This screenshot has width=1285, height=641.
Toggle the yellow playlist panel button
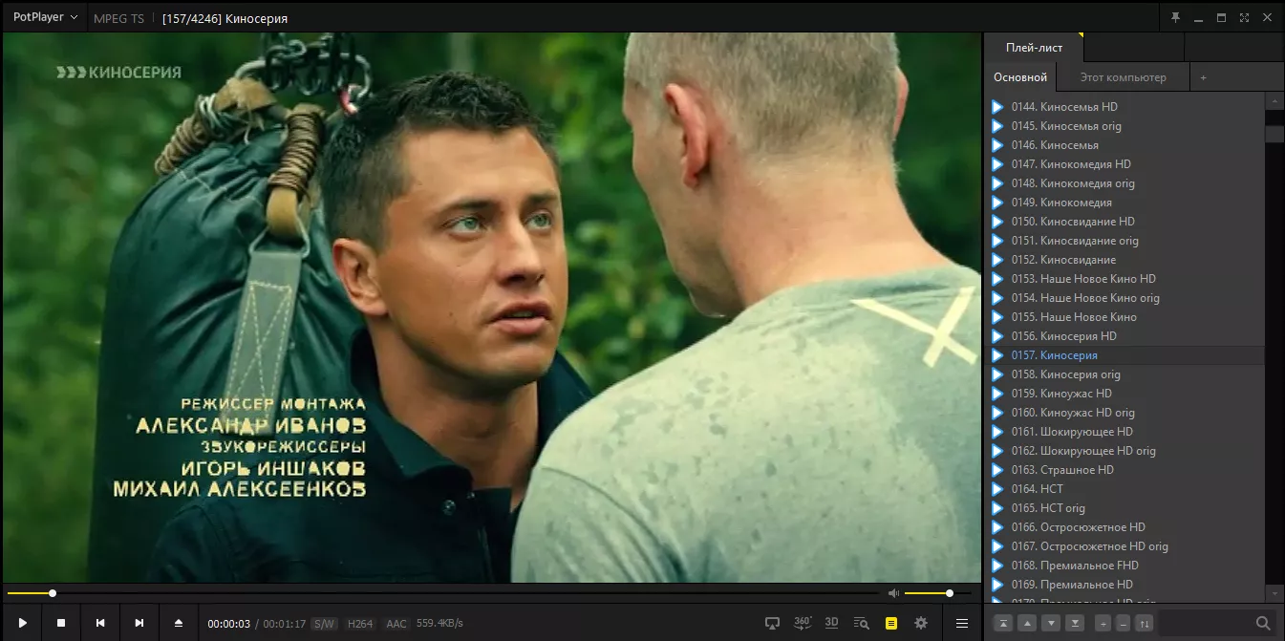click(890, 623)
